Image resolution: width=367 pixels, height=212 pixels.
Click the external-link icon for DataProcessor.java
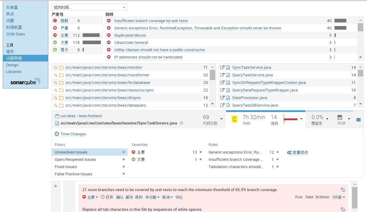click(222, 98)
